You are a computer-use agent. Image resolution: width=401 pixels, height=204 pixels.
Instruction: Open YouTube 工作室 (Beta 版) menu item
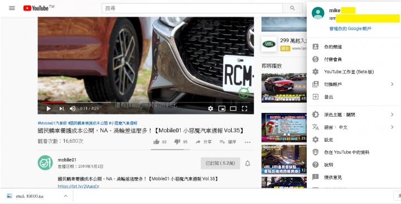[x=354, y=72]
